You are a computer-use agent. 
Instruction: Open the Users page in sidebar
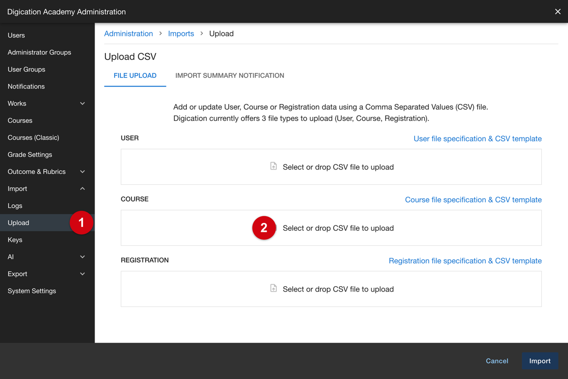click(17, 35)
